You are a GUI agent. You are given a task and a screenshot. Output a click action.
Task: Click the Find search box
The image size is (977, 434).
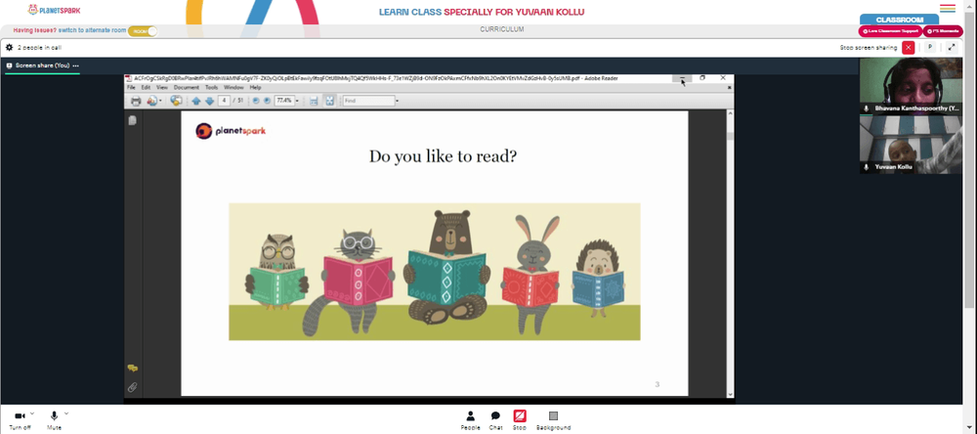point(369,101)
